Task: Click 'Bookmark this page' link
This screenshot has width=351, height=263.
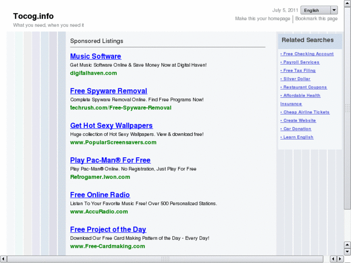Action: point(316,18)
